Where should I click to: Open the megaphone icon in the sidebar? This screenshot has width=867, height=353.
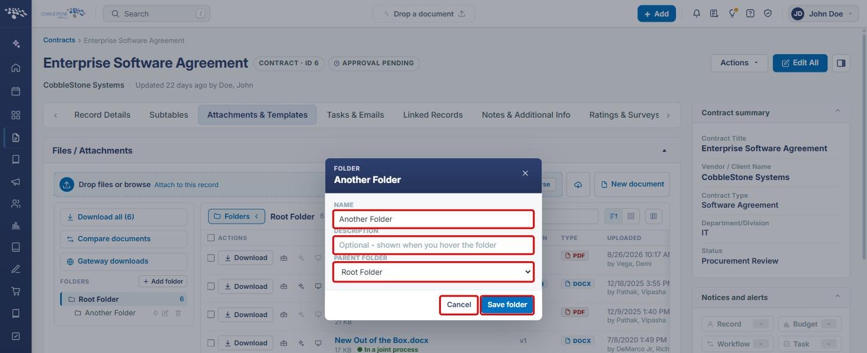coord(16,182)
